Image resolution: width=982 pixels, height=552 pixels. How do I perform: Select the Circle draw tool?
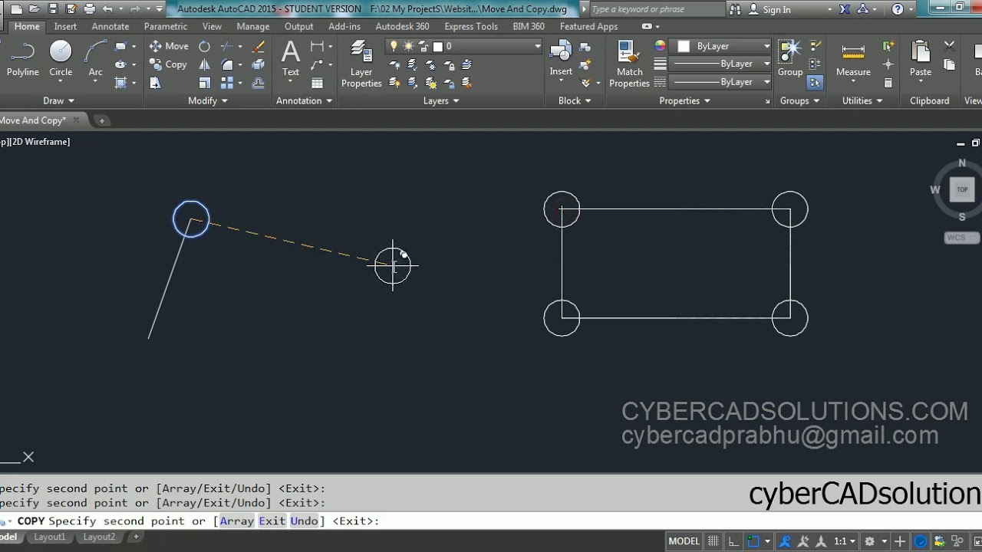point(61,59)
